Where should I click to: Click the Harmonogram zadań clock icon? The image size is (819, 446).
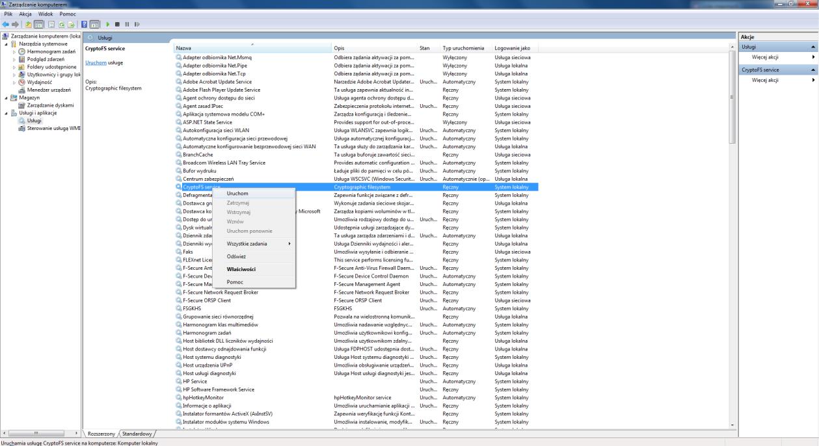[22, 51]
